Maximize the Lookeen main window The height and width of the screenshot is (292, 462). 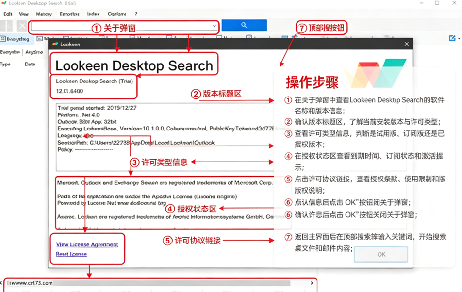point(437,3)
